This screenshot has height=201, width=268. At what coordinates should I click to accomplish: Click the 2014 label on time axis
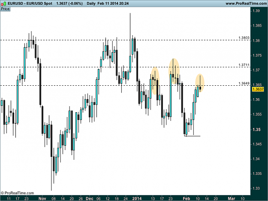click(137, 198)
